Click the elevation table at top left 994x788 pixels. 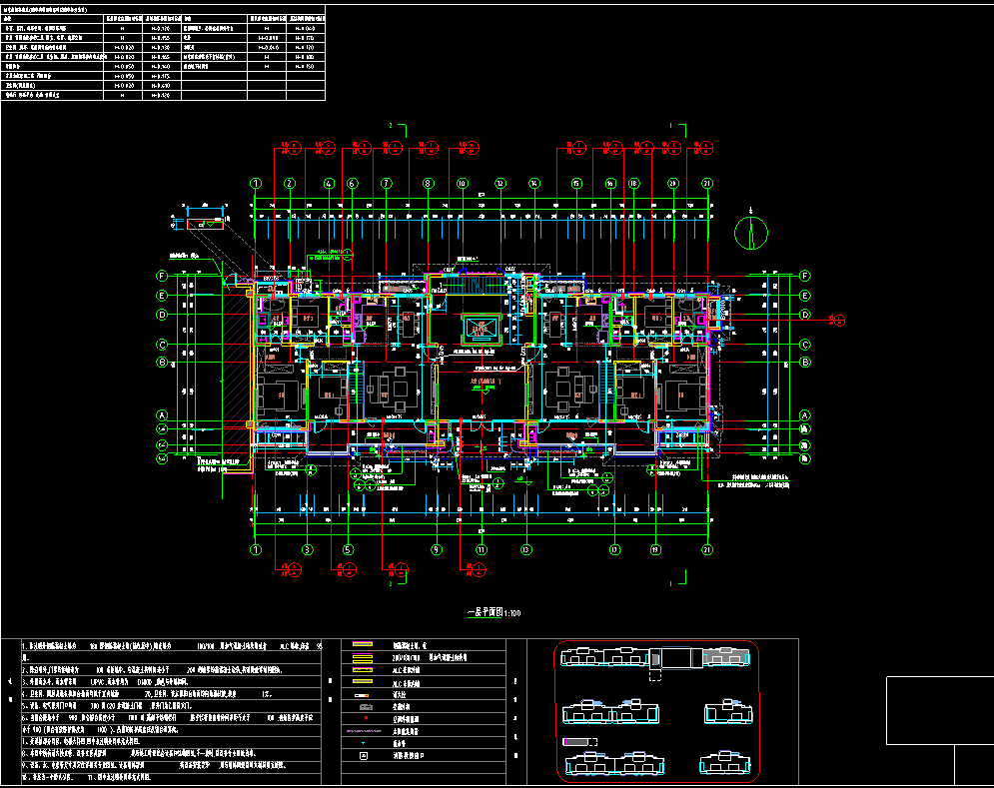pyautogui.click(x=164, y=57)
